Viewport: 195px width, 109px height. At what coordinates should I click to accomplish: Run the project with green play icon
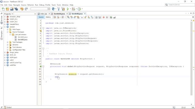[x=68, y=9]
